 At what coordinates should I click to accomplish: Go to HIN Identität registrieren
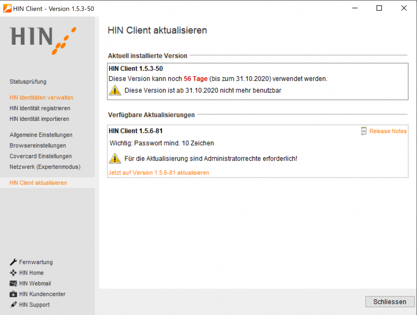coord(40,108)
